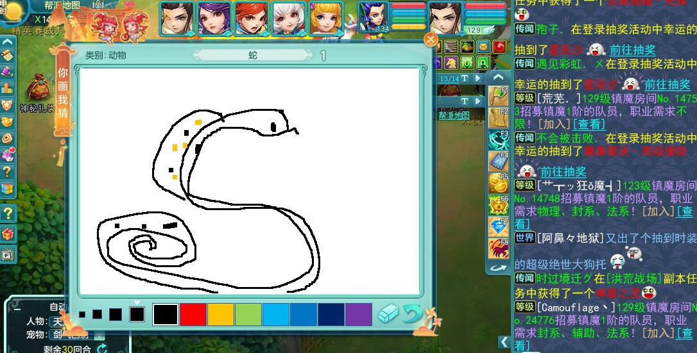Choose the medium blue color swatch
The height and width of the screenshot is (353, 697).
pyautogui.click(x=303, y=315)
